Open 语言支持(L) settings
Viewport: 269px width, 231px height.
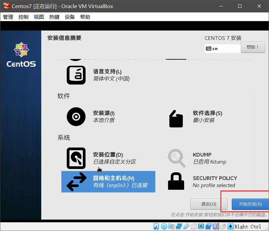pyautogui.click(x=107, y=71)
